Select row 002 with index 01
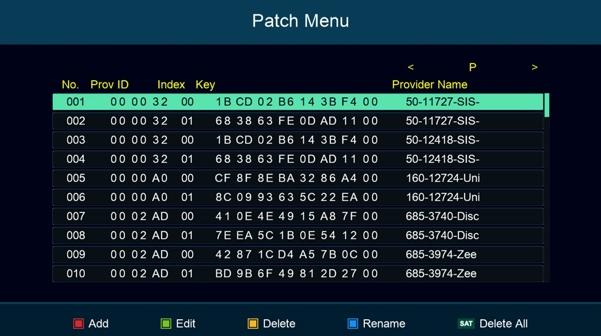Screen dimensions: 601x336 pos(297,121)
